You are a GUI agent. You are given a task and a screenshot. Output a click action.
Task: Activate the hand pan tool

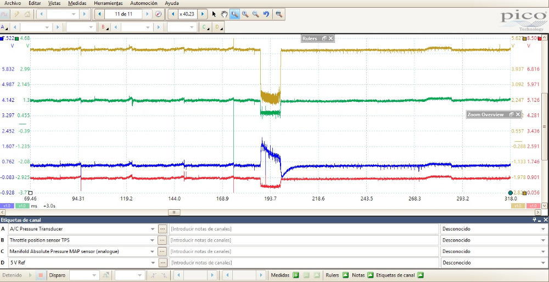point(224,14)
